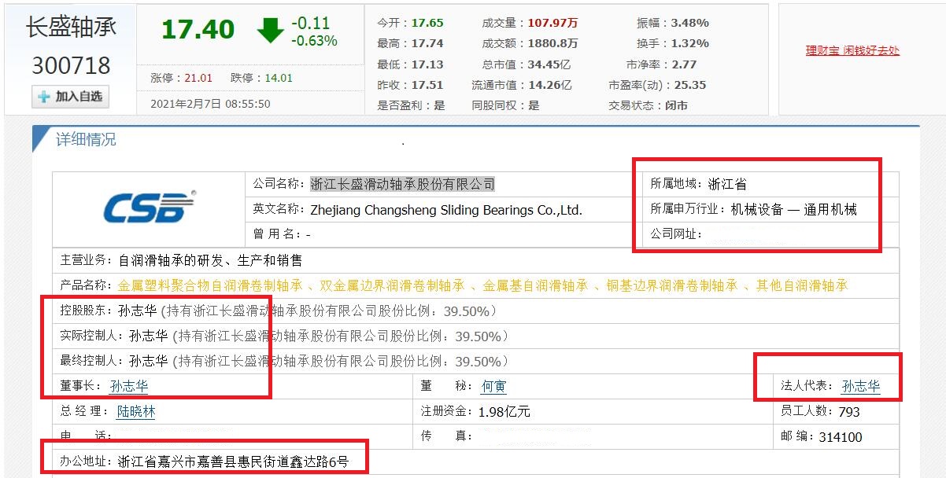Click the 控股股东 row text
Image resolution: width=946 pixels, height=478 pixels.
pyautogui.click(x=280, y=311)
